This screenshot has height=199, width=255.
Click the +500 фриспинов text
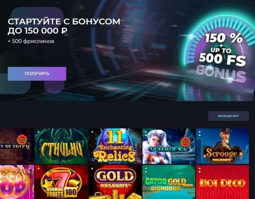click(31, 41)
